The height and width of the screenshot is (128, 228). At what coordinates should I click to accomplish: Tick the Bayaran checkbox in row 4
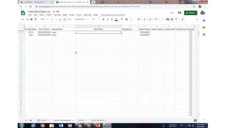[191, 37]
